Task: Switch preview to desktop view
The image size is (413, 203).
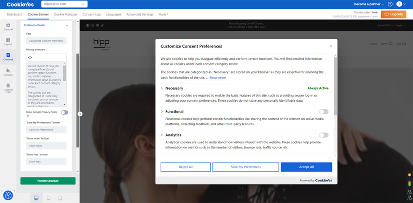Action: tap(36, 198)
